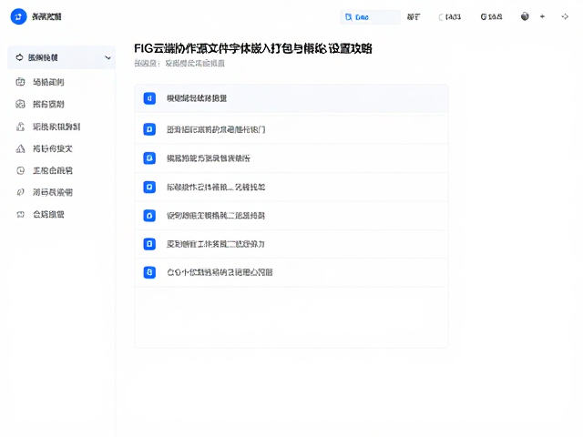This screenshot has height=437, width=583.
Task: Open the sidebar item with picture icon
Action: 40,104
